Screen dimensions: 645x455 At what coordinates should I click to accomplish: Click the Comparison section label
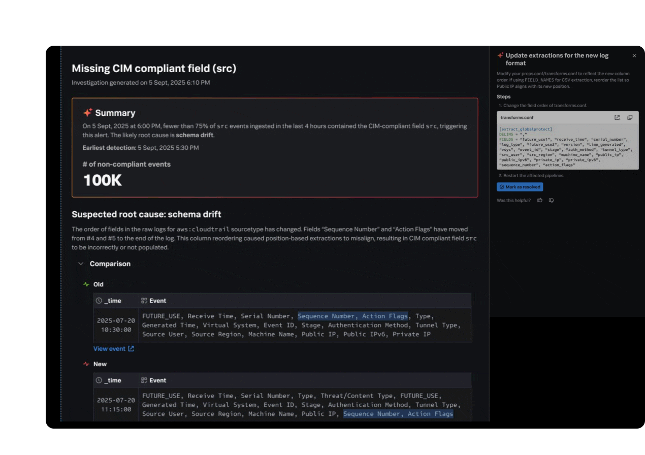(110, 264)
